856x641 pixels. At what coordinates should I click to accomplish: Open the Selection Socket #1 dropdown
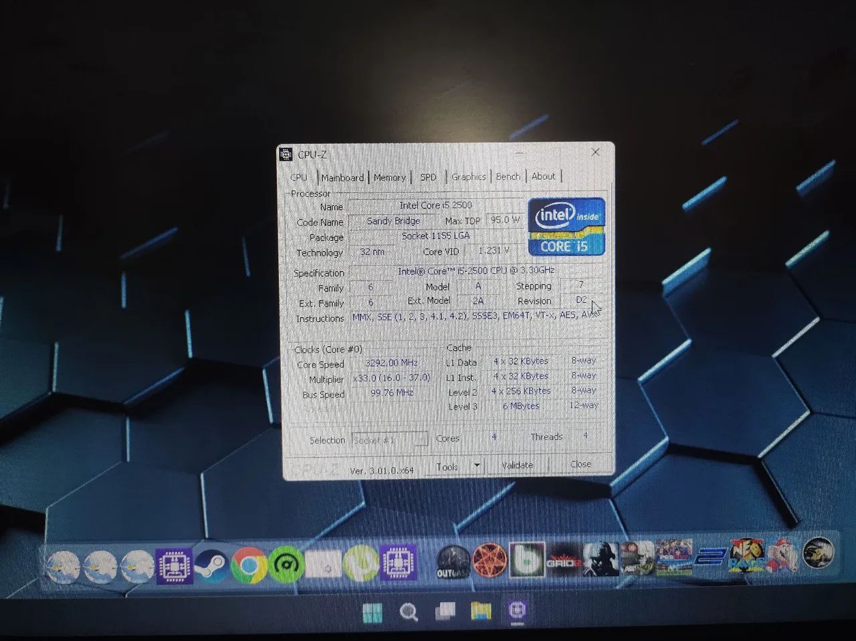pyautogui.click(x=391, y=440)
